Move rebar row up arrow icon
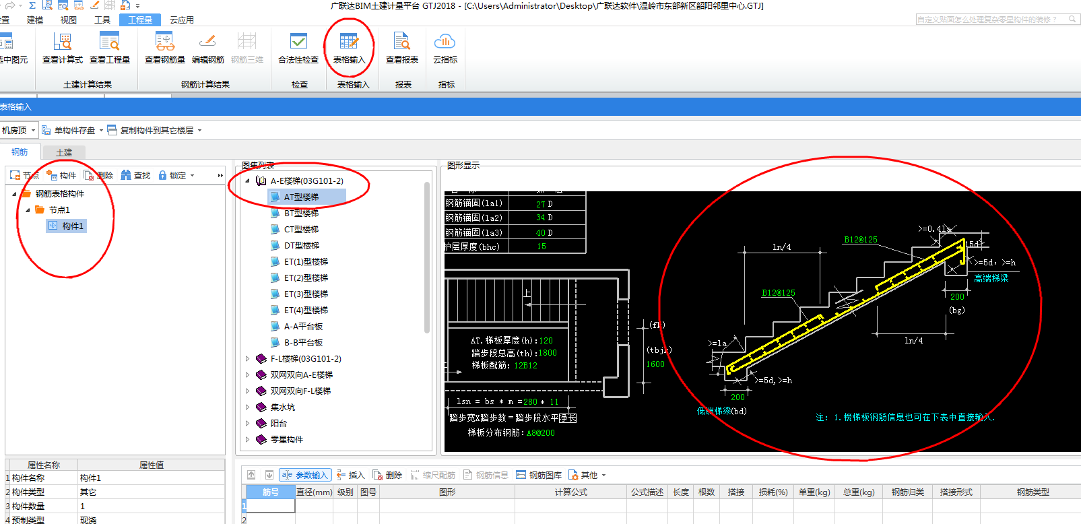The height and width of the screenshot is (524, 1081). coord(251,475)
